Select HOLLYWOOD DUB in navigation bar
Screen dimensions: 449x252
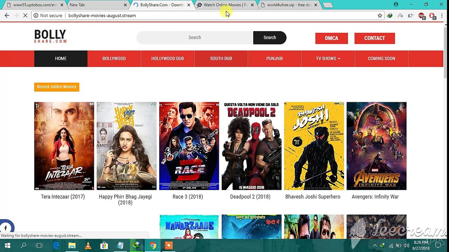168,58
